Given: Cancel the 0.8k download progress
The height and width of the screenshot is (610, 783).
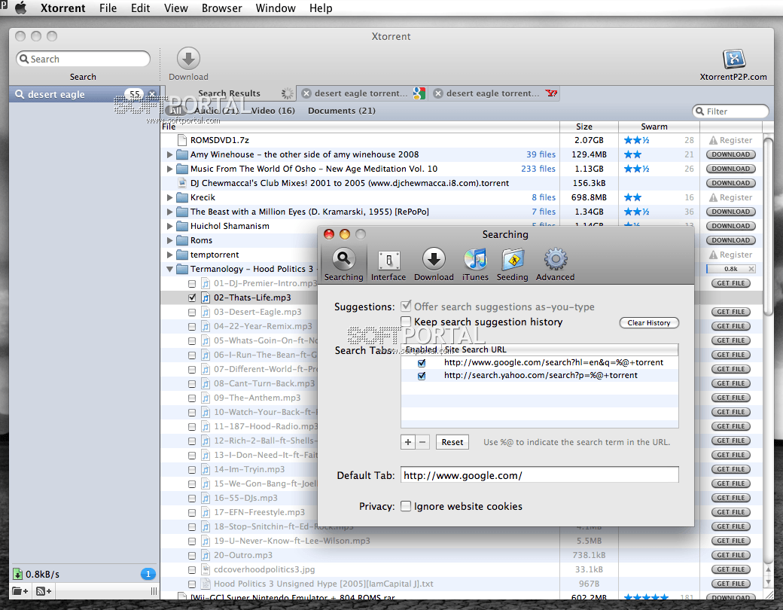Looking at the screenshot, I should click(x=751, y=269).
